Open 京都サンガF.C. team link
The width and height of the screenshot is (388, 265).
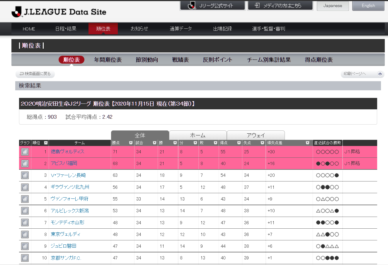click(x=66, y=258)
